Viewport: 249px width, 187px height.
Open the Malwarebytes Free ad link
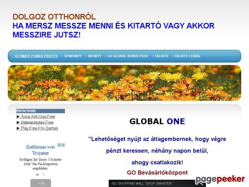pos(37,123)
